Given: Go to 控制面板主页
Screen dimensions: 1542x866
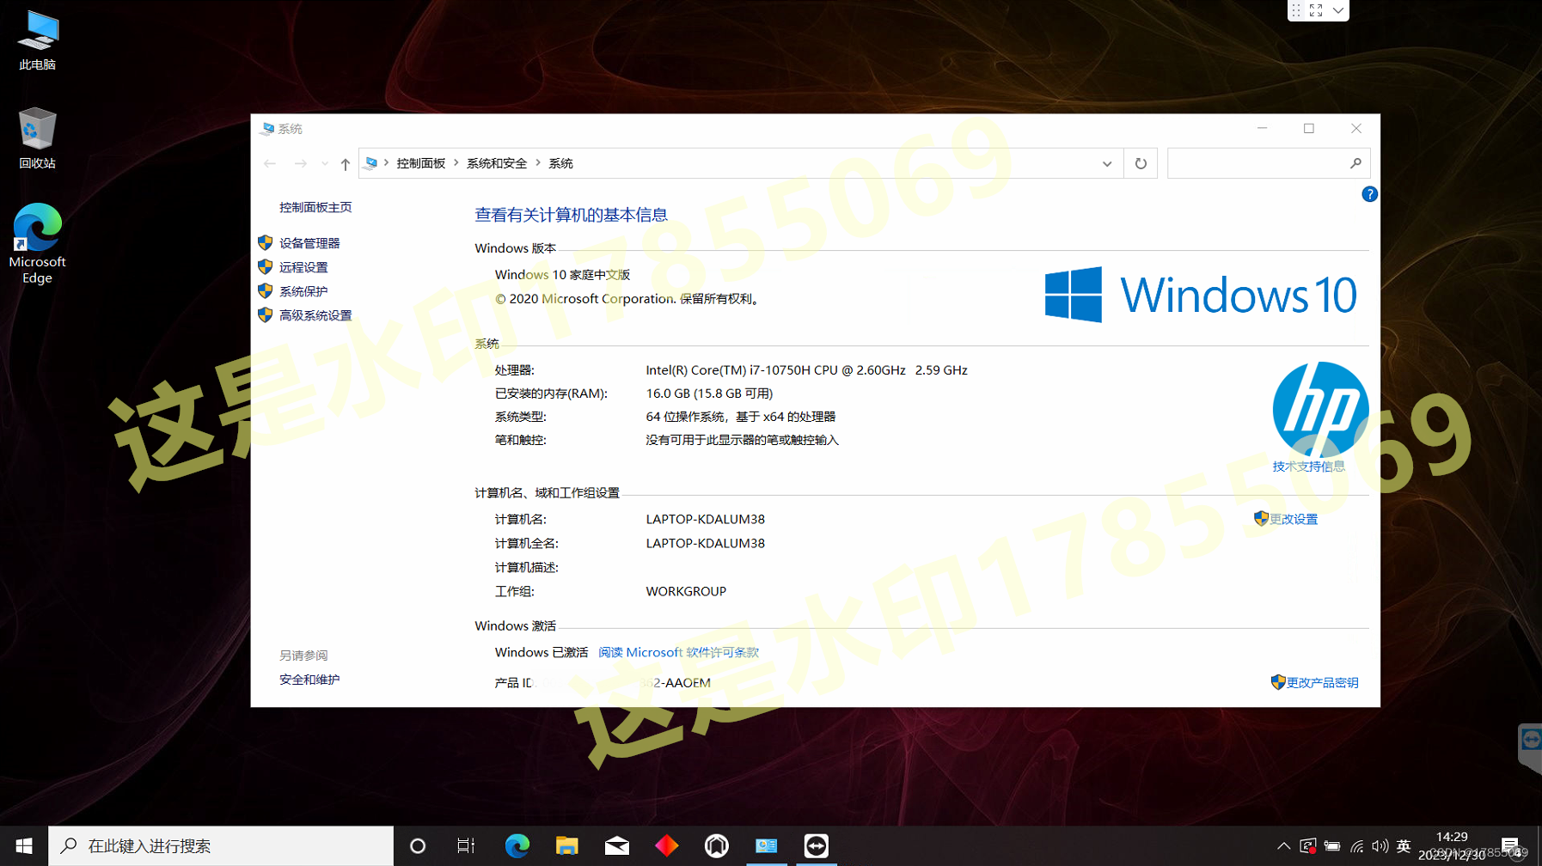Looking at the screenshot, I should coord(315,207).
